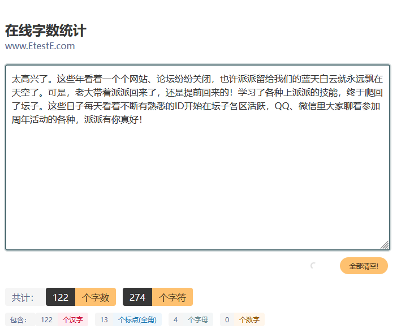Open the www.EtestE.com link
Screen dimensions: 401x333
tap(40, 46)
